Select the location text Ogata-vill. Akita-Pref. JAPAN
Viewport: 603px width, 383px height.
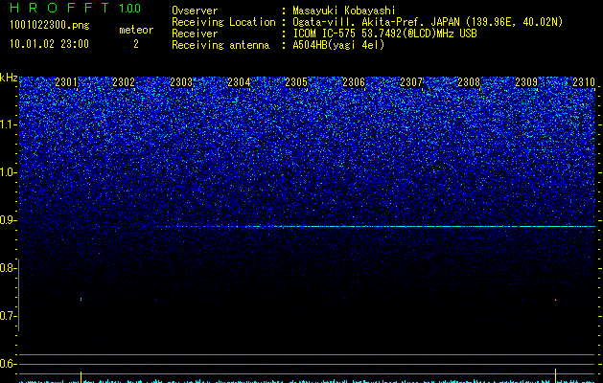click(376, 22)
